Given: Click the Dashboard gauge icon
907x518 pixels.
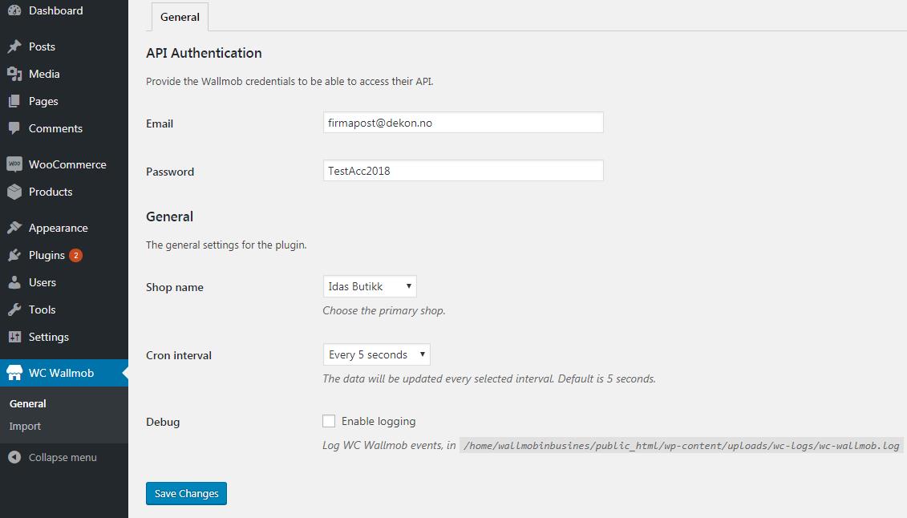Looking at the screenshot, I should [x=14, y=10].
